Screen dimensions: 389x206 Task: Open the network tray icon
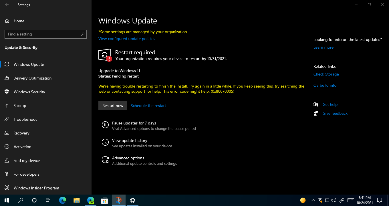pyautogui.click(x=327, y=200)
